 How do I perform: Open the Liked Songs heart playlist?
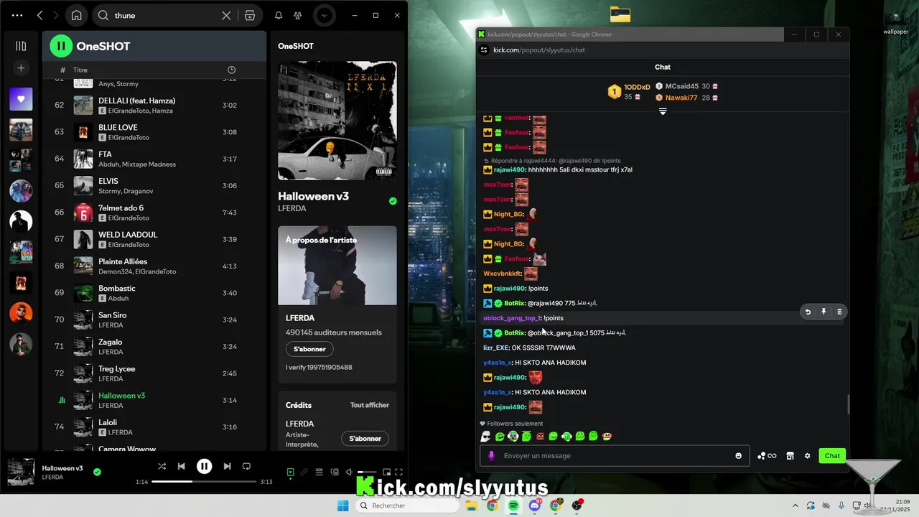point(21,99)
